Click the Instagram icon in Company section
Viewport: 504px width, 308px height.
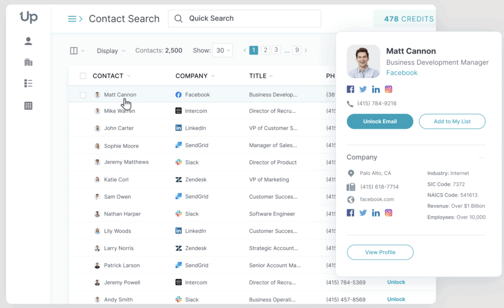[x=388, y=213]
